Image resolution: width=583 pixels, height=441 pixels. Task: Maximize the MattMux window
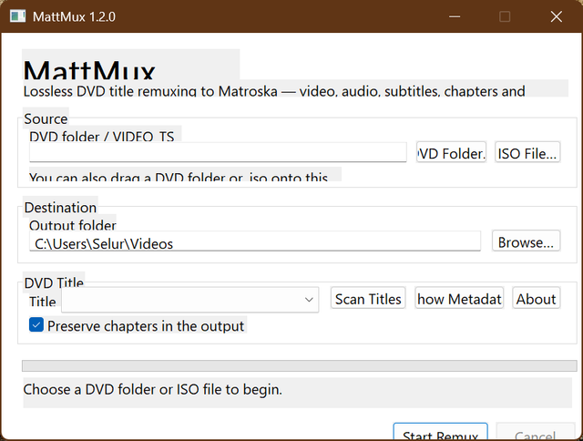click(x=505, y=16)
